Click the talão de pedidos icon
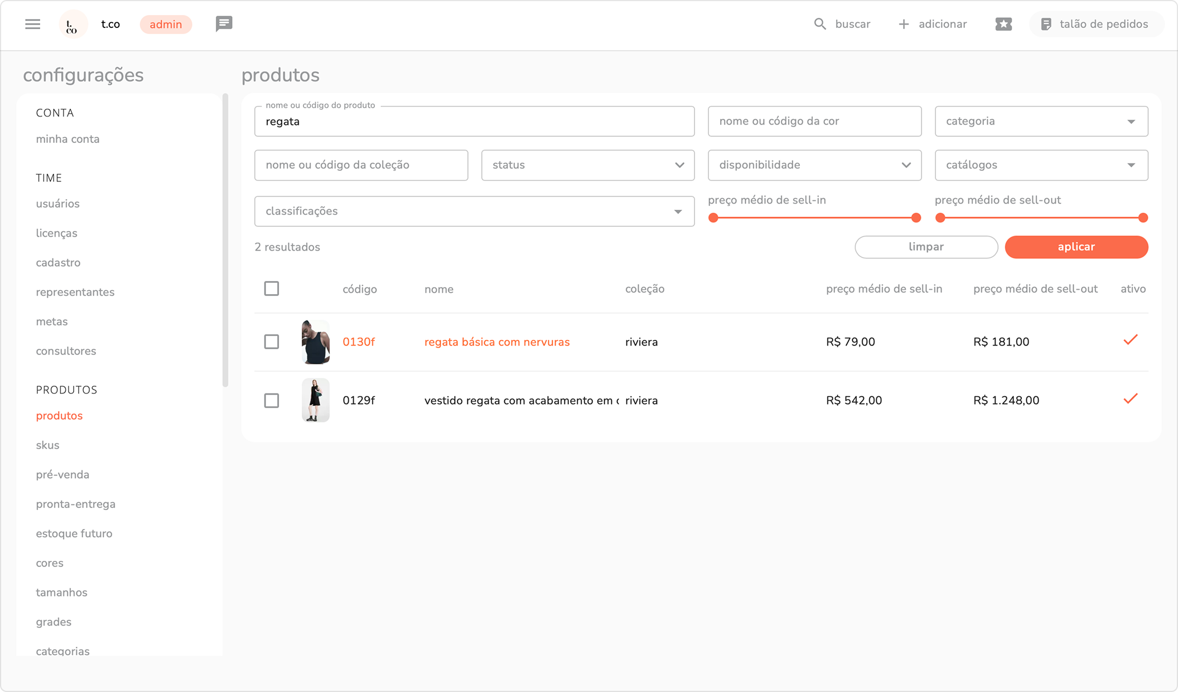 tap(1046, 24)
